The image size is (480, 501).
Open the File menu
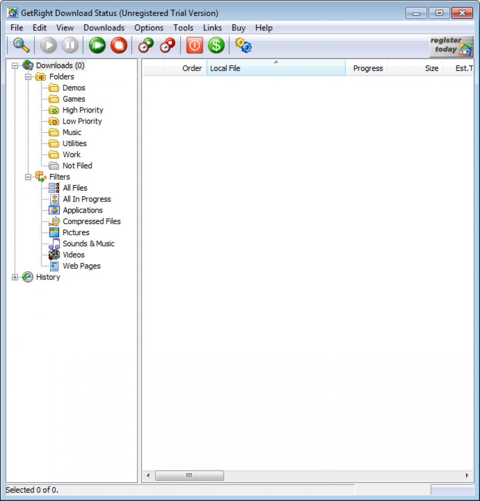[17, 28]
